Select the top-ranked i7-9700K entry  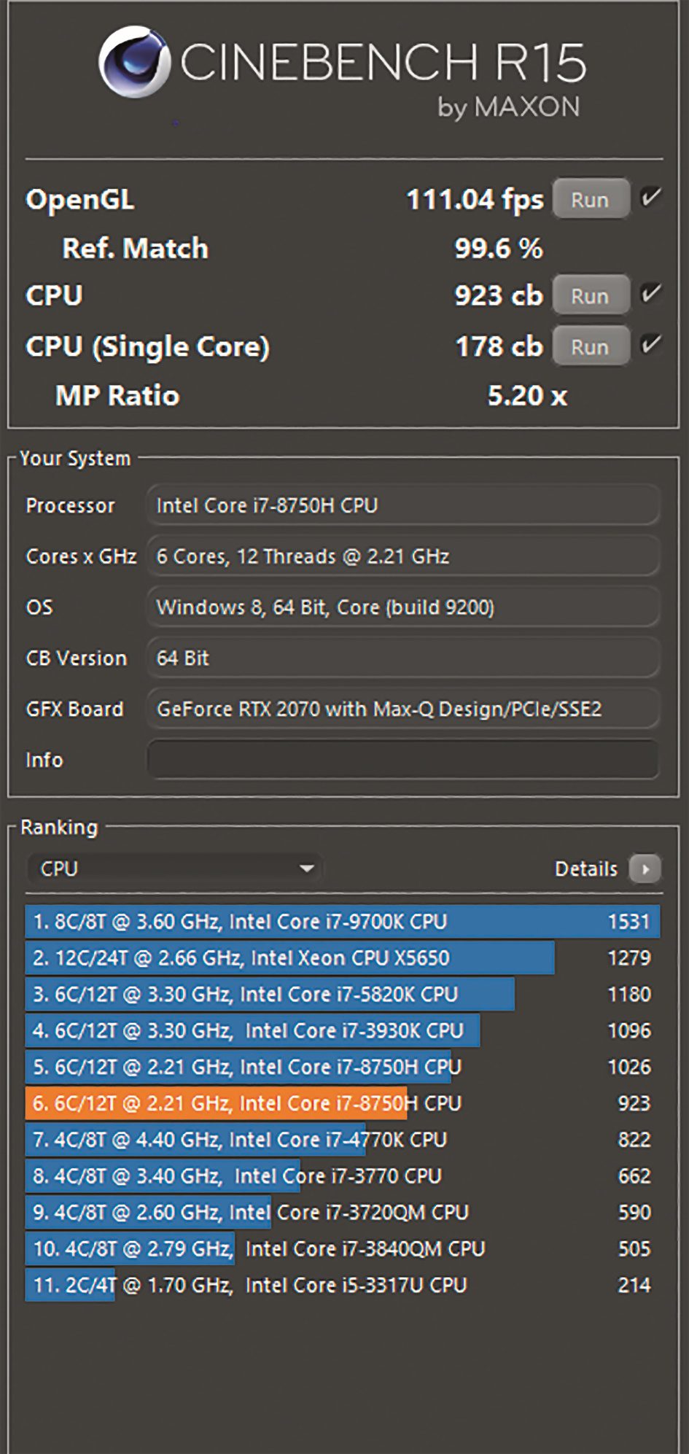(x=343, y=922)
